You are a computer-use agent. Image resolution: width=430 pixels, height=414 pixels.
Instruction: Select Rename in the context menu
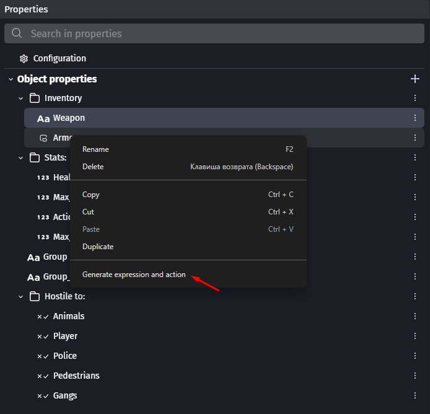click(x=95, y=149)
